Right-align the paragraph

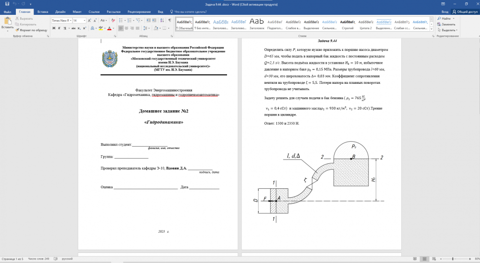click(132, 28)
